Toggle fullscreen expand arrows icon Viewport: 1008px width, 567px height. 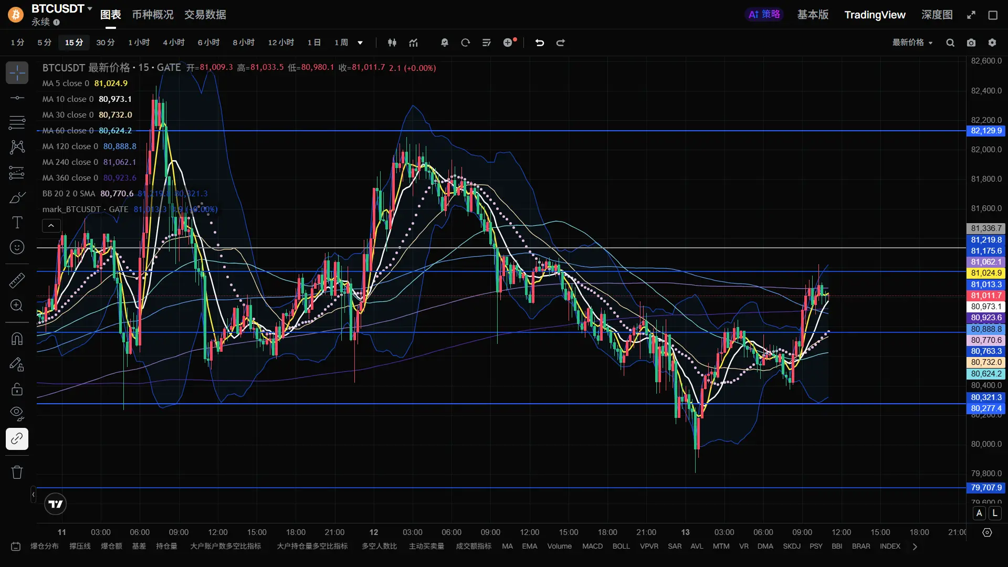point(971,15)
